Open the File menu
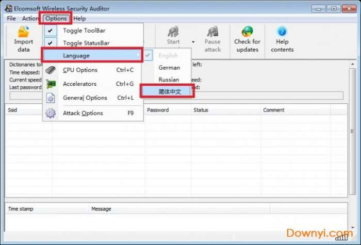The image size is (361, 245). (11, 19)
